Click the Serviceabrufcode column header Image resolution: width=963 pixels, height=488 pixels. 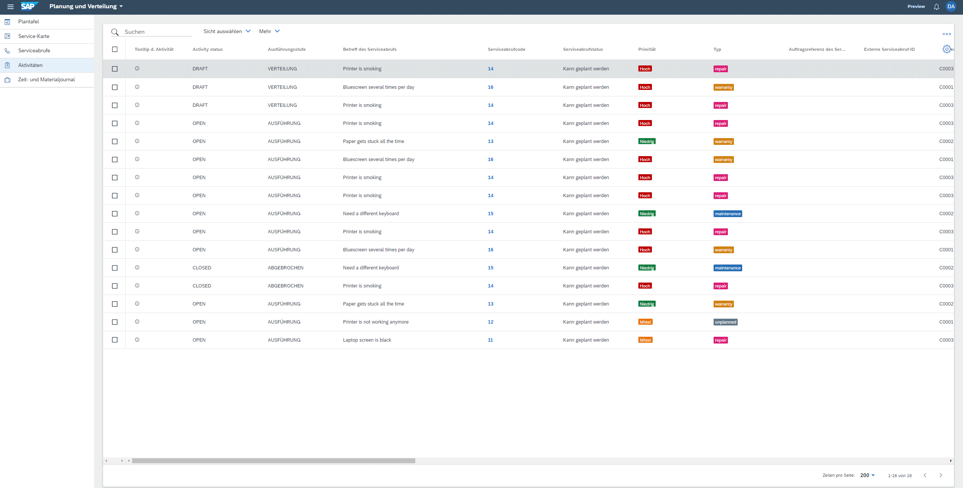(507, 49)
